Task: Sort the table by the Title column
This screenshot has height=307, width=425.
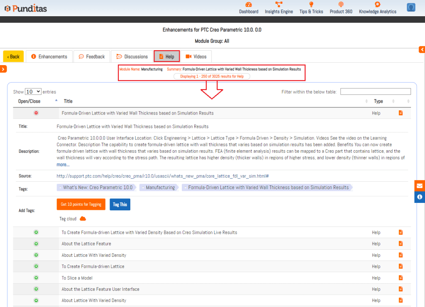Action: click(68, 101)
